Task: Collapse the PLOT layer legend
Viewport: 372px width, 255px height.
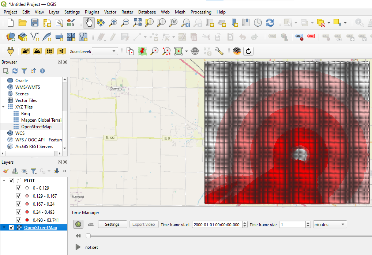Action: 4,180
